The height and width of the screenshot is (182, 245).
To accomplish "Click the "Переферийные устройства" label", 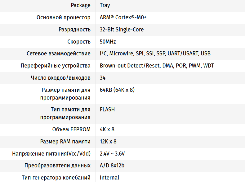I will pos(56,66).
